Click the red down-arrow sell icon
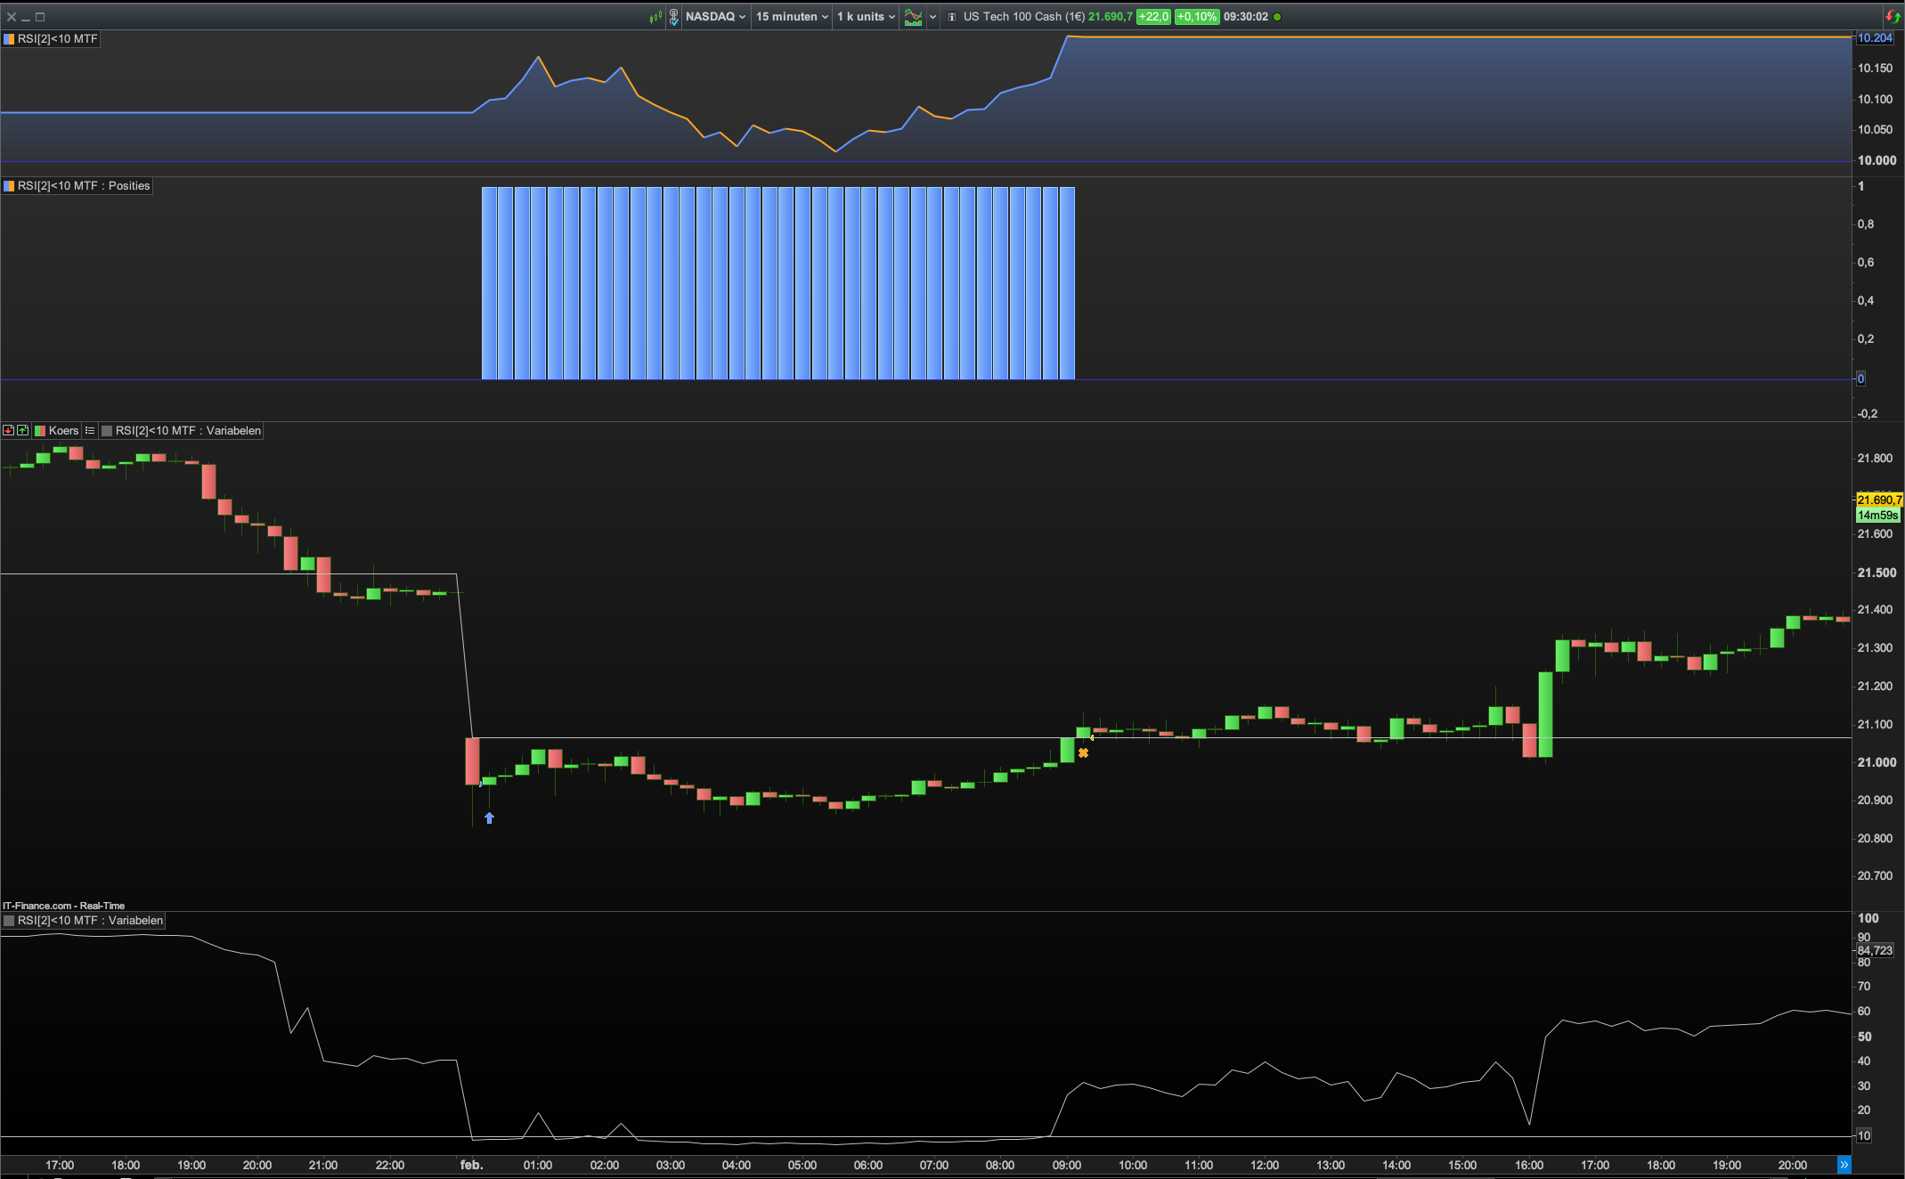 coord(8,430)
